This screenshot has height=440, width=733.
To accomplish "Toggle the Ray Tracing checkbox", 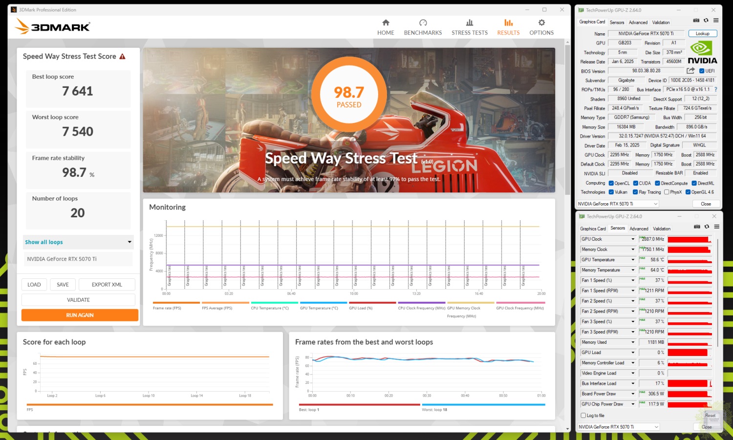I will tap(635, 192).
